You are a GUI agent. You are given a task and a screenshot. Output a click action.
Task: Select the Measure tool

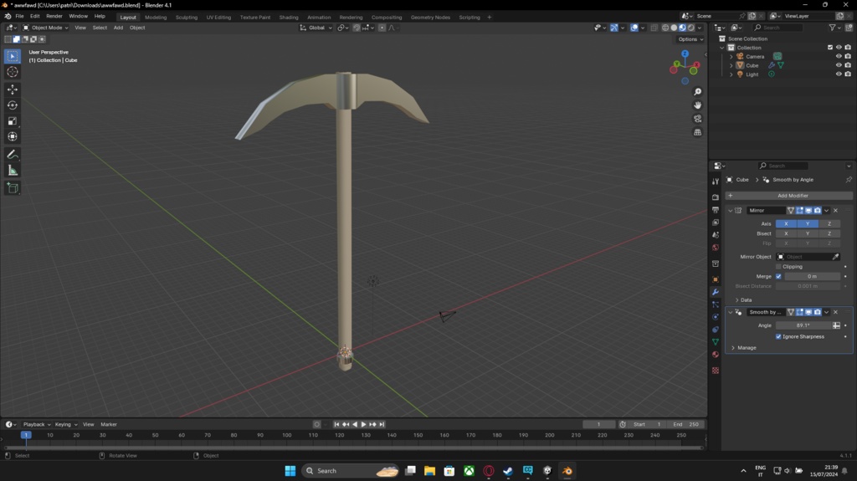tap(13, 171)
